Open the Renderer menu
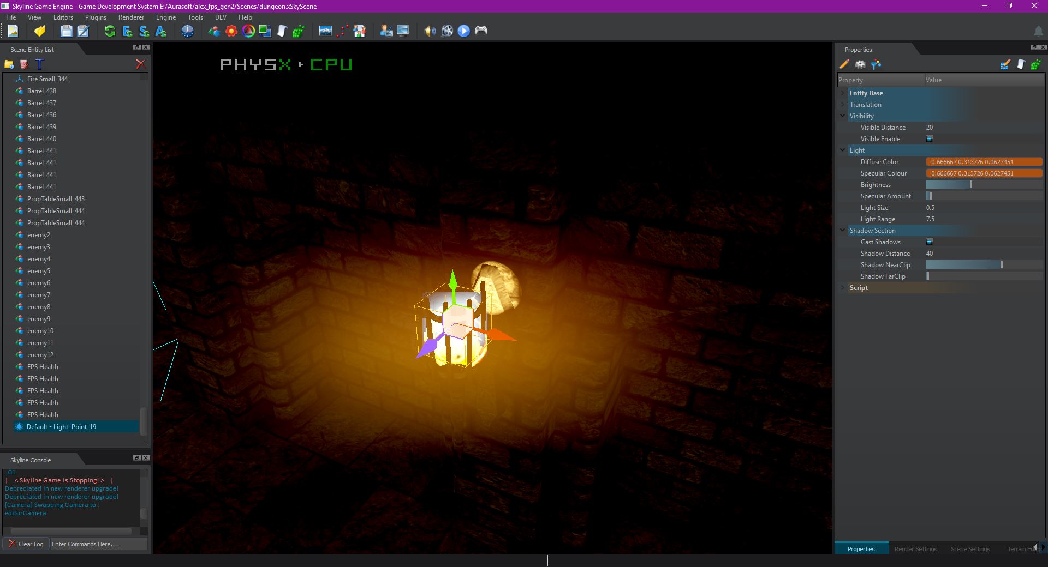This screenshot has width=1048, height=567. pyautogui.click(x=131, y=17)
